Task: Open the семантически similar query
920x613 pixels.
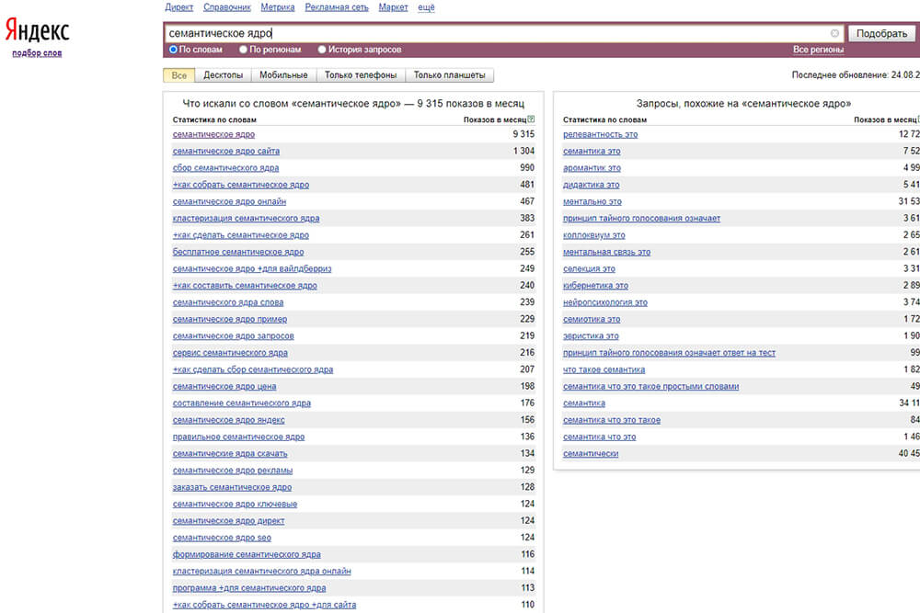Action: [x=591, y=454]
